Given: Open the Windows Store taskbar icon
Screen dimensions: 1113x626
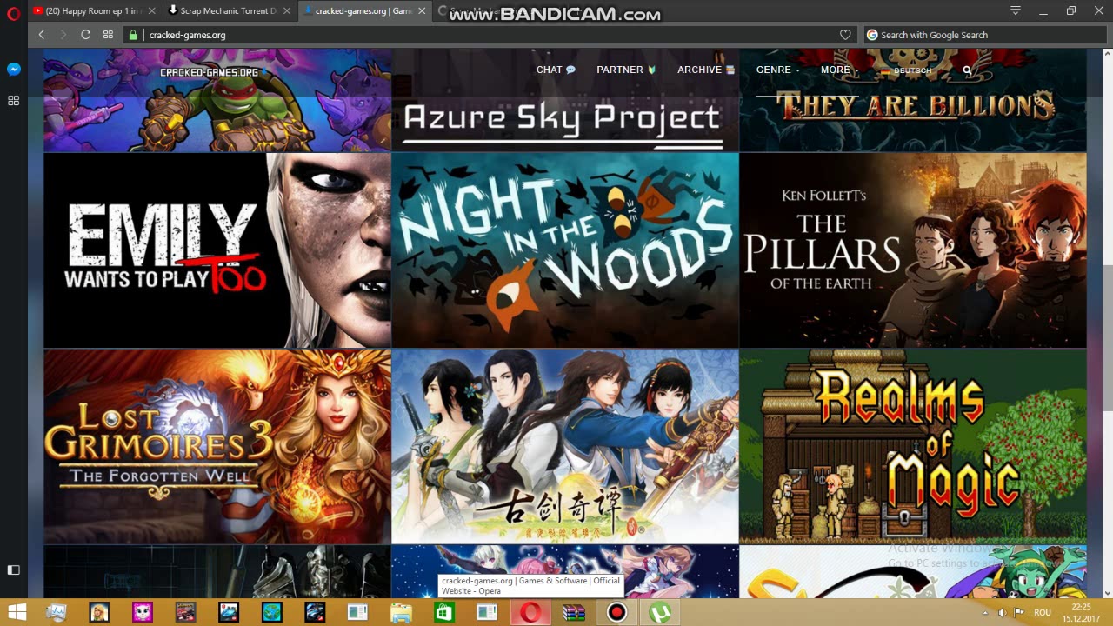Looking at the screenshot, I should [444, 613].
